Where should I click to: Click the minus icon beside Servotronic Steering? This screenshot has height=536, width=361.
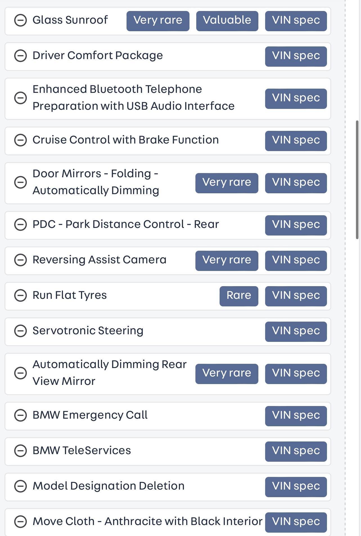click(21, 331)
